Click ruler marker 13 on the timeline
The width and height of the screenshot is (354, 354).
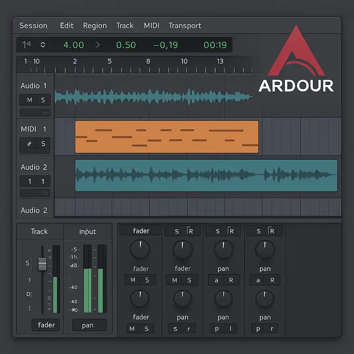pyautogui.click(x=220, y=61)
